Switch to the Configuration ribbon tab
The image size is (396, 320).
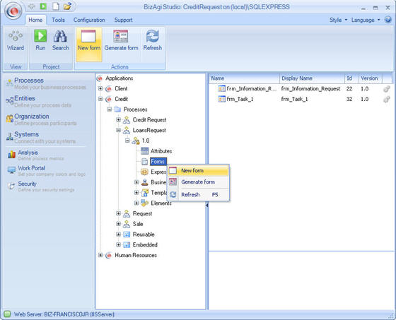coord(89,20)
